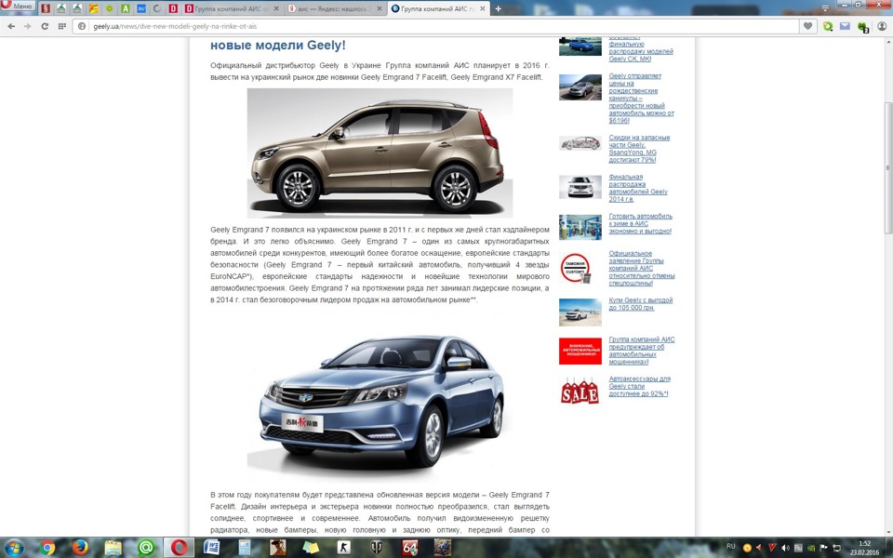Click the 'новые модели Geely!' headline
Screen dimensions: 893x558
278,45
